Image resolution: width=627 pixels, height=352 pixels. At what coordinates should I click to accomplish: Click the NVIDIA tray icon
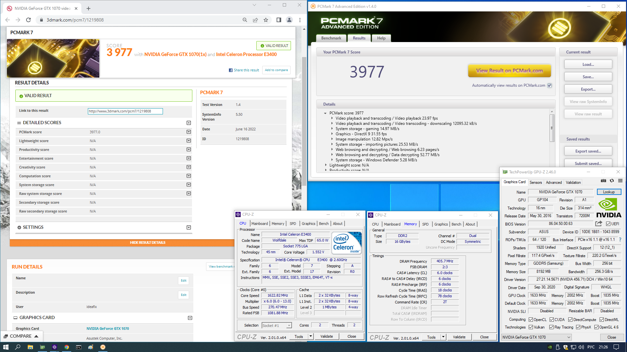pyautogui.click(x=550, y=347)
